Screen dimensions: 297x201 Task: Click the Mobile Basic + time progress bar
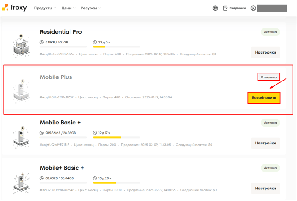point(116,137)
